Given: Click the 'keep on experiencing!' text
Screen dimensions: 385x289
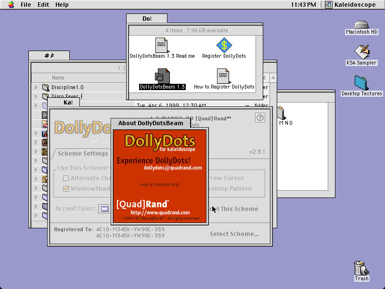Looking at the screenshot, I should (160, 184).
